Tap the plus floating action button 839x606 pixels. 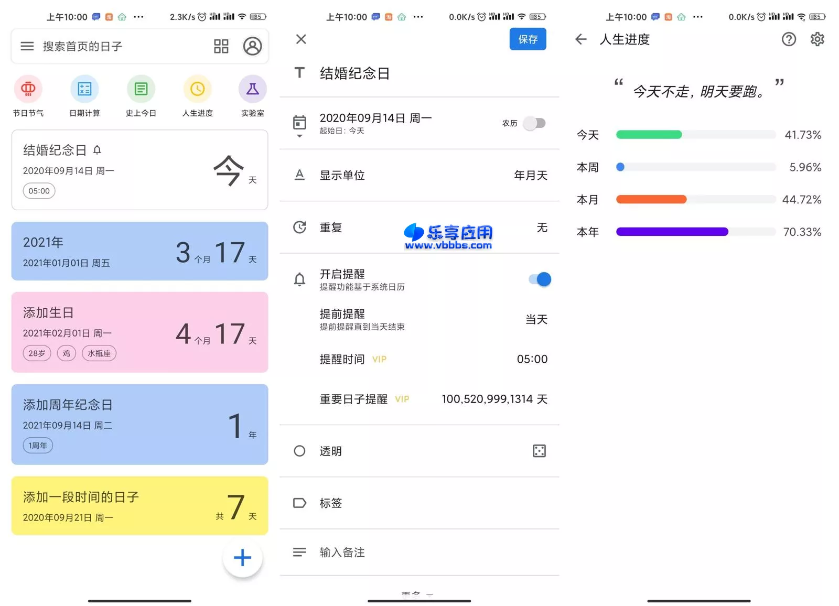242,558
